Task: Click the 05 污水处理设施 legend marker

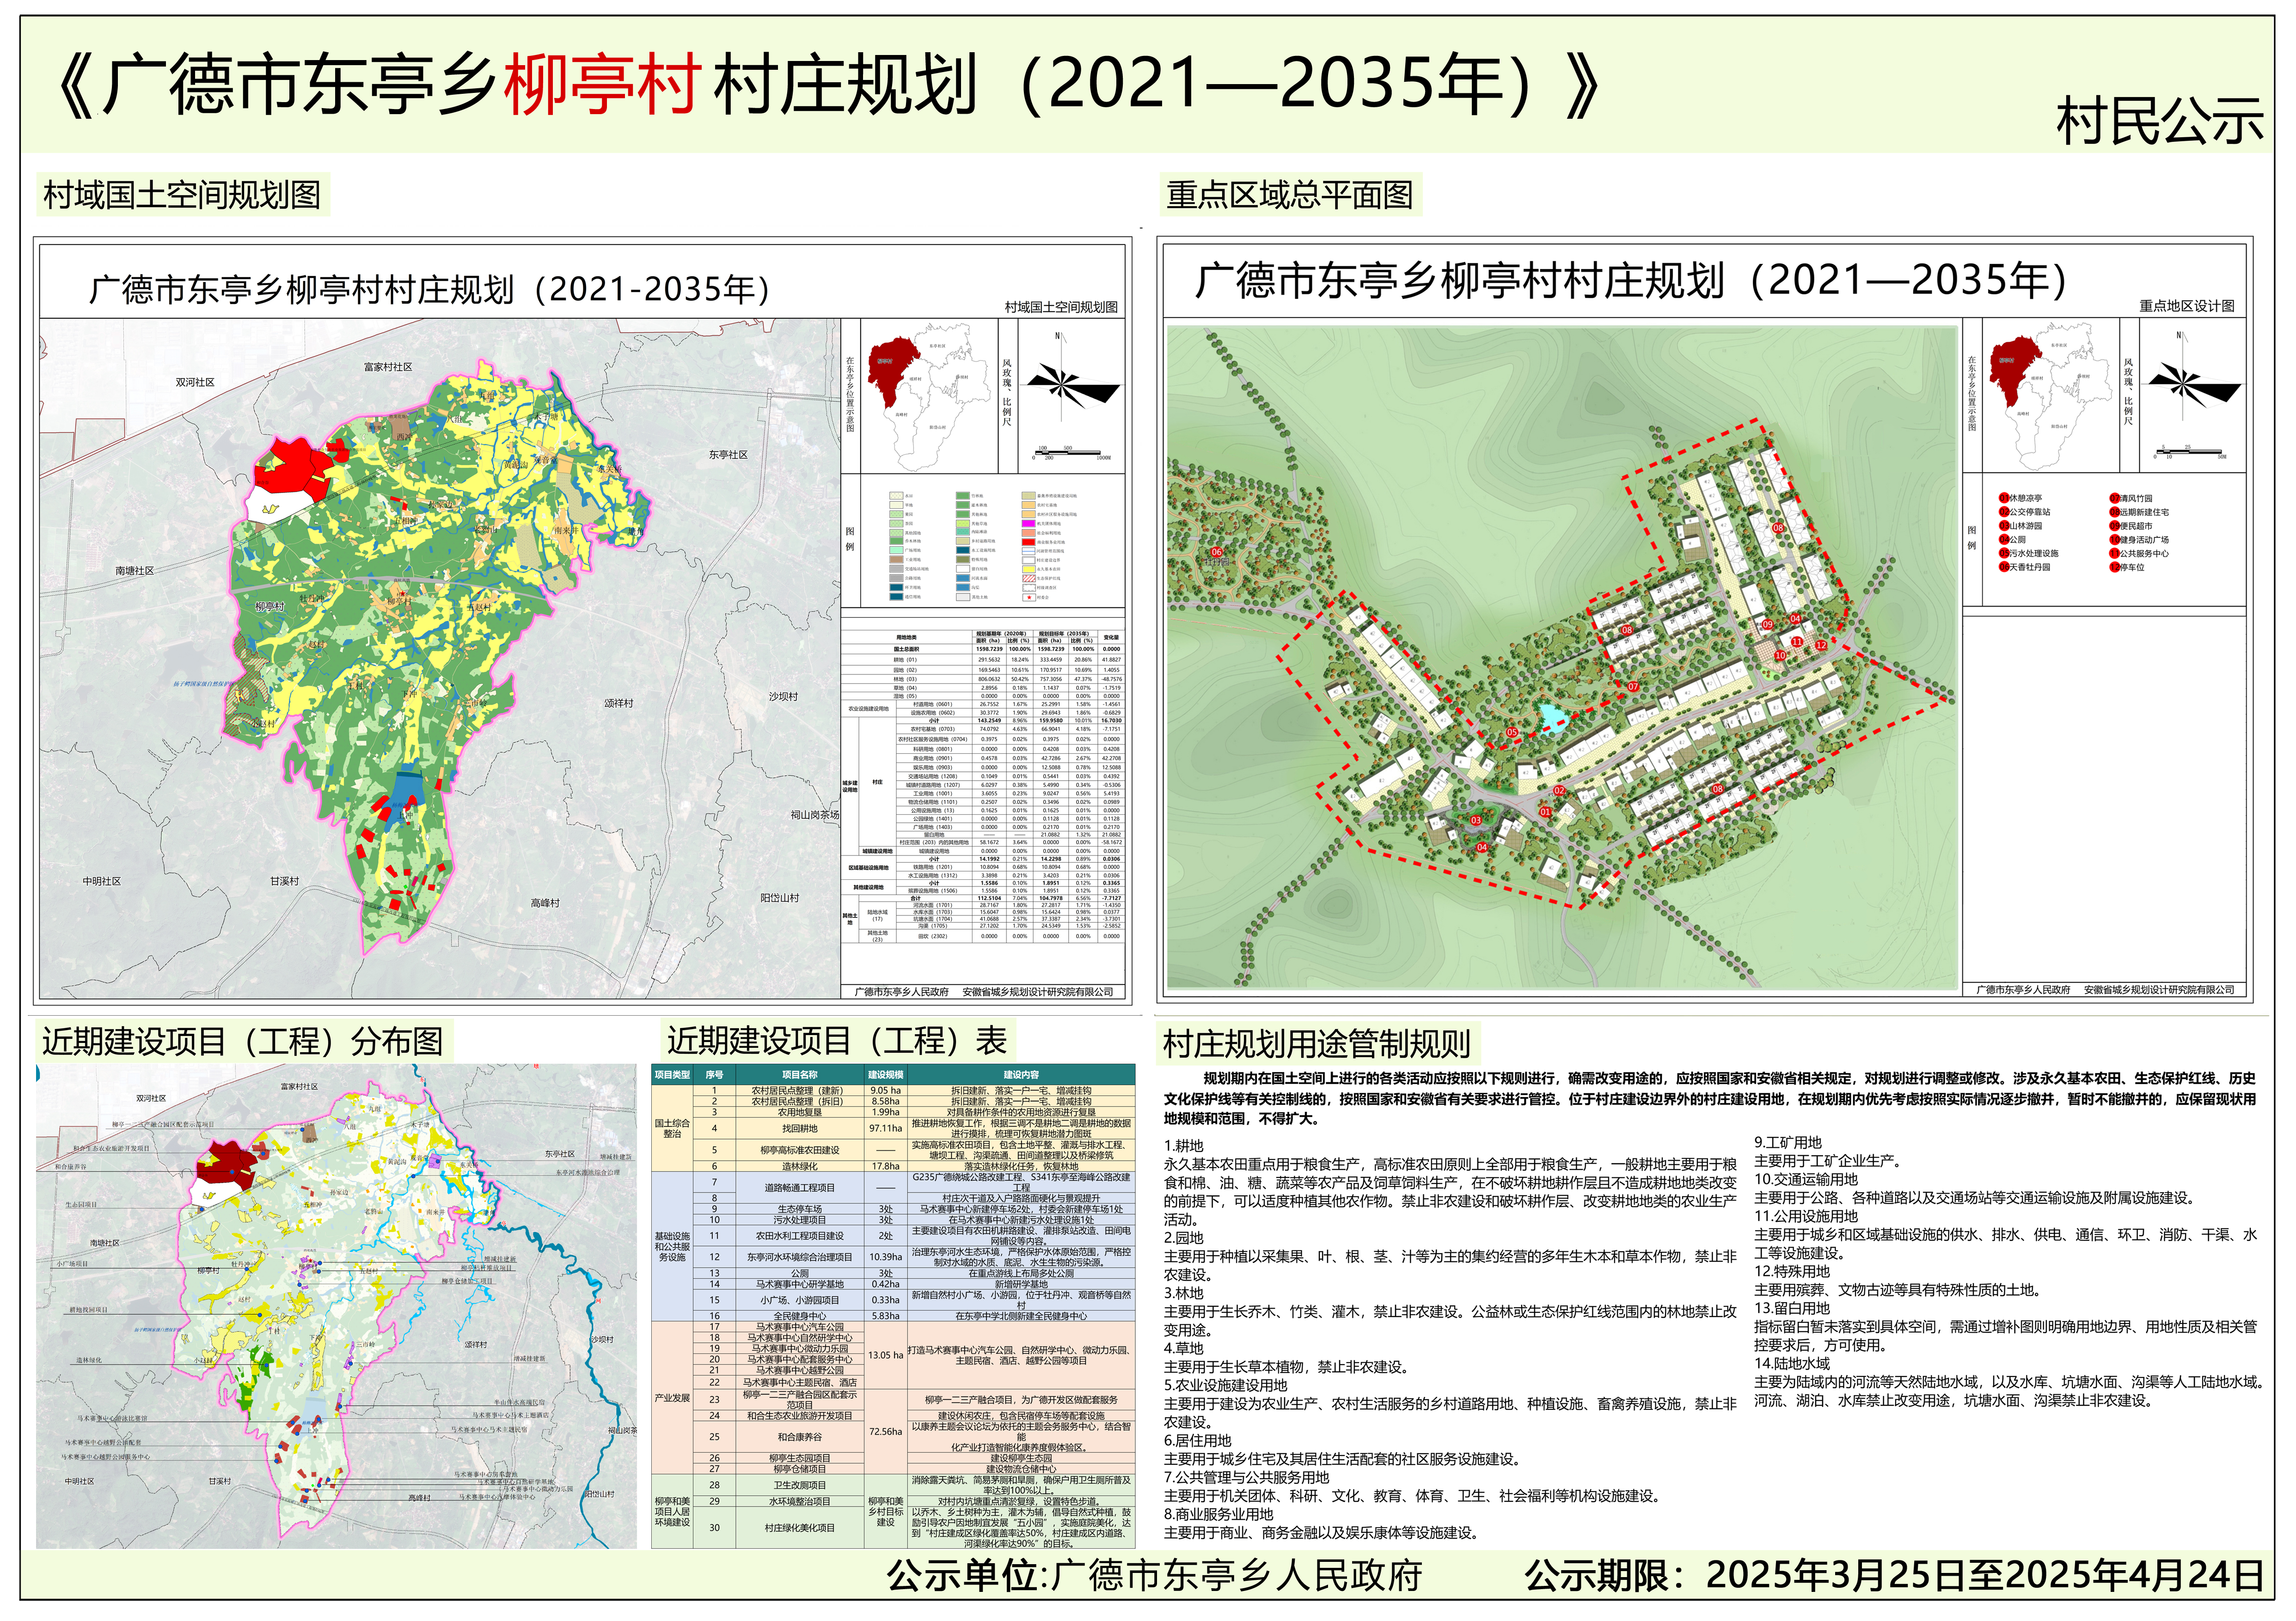Action: [2004, 553]
